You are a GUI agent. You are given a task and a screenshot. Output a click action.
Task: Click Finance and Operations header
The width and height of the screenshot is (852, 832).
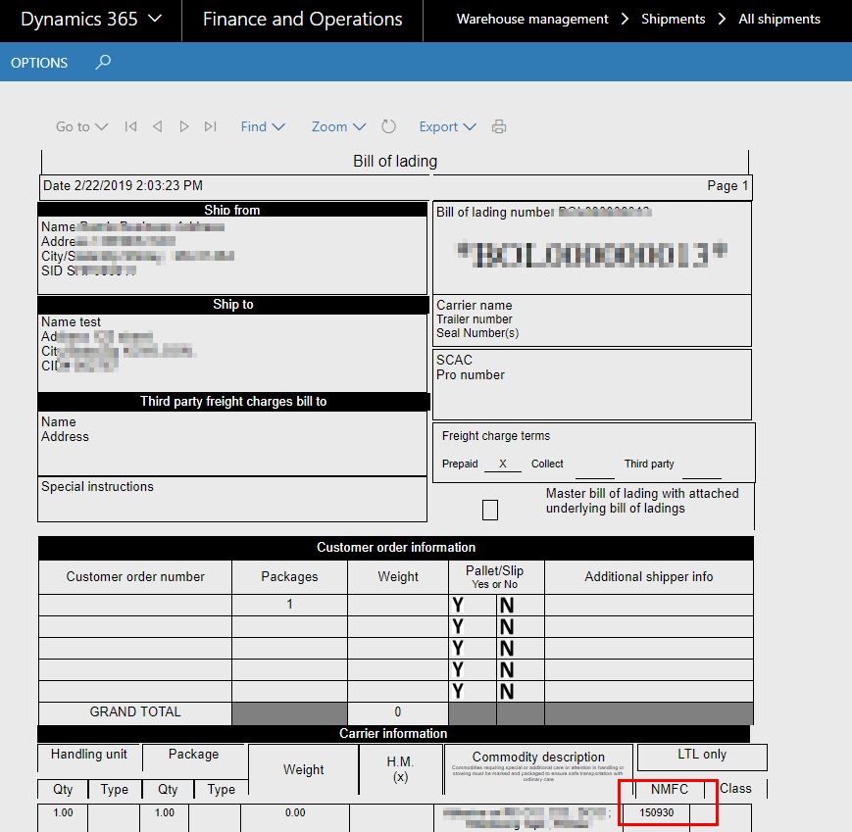click(302, 20)
